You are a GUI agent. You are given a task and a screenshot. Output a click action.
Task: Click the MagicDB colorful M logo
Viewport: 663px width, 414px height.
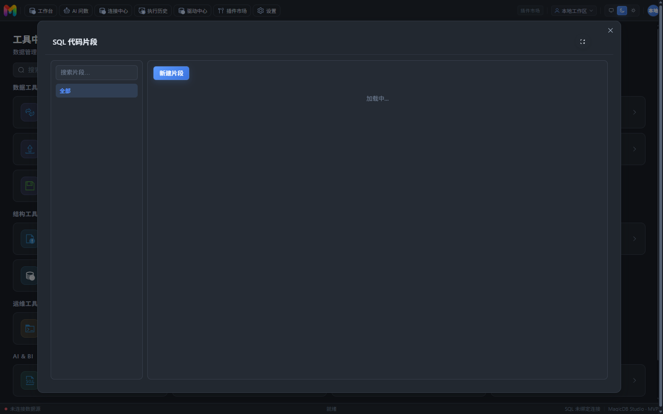coord(10,10)
